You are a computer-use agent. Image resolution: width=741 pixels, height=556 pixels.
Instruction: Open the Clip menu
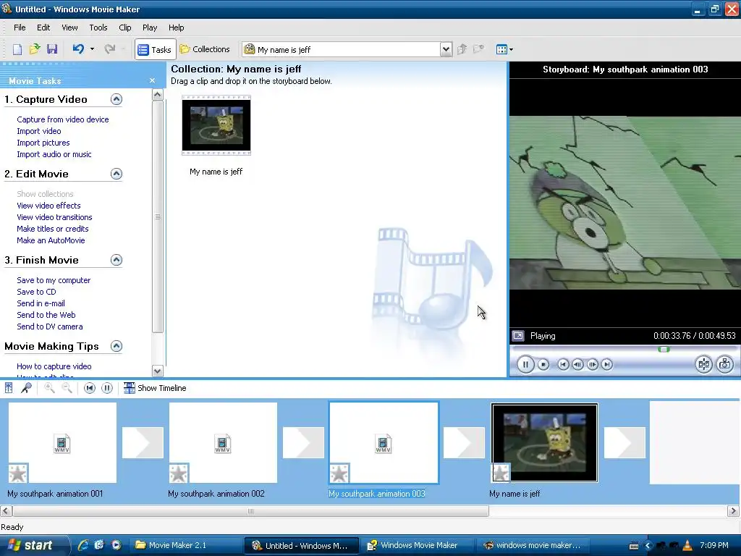tap(124, 28)
